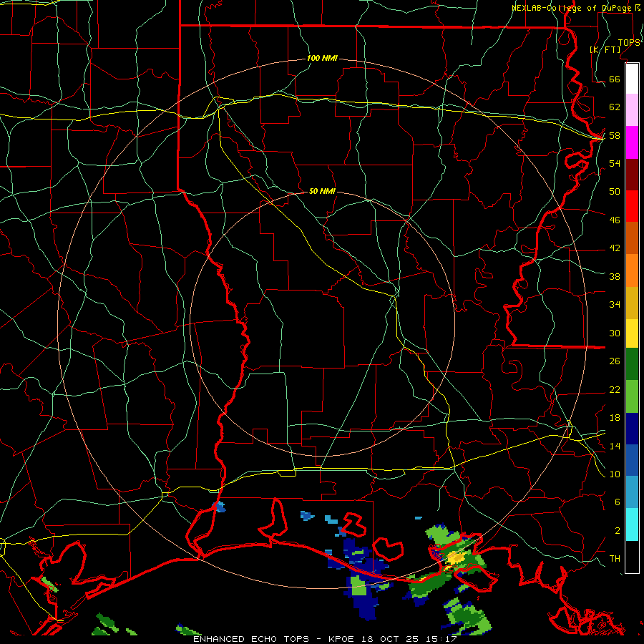Click the magenta legend swatch
The image size is (644, 644).
point(632,142)
